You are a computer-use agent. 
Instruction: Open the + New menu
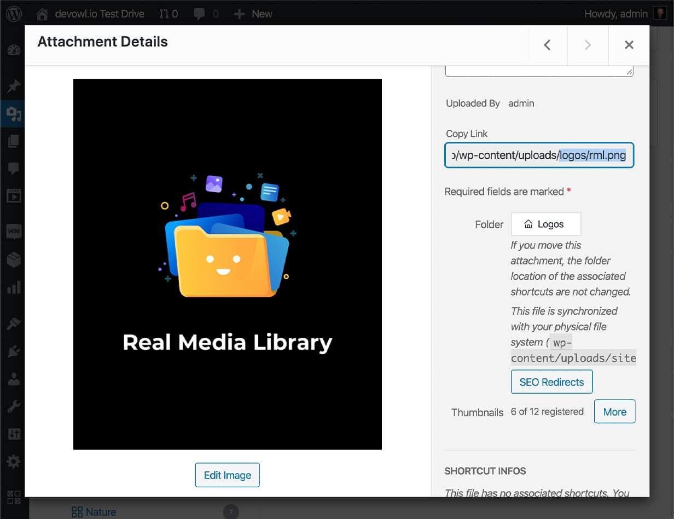pos(253,14)
